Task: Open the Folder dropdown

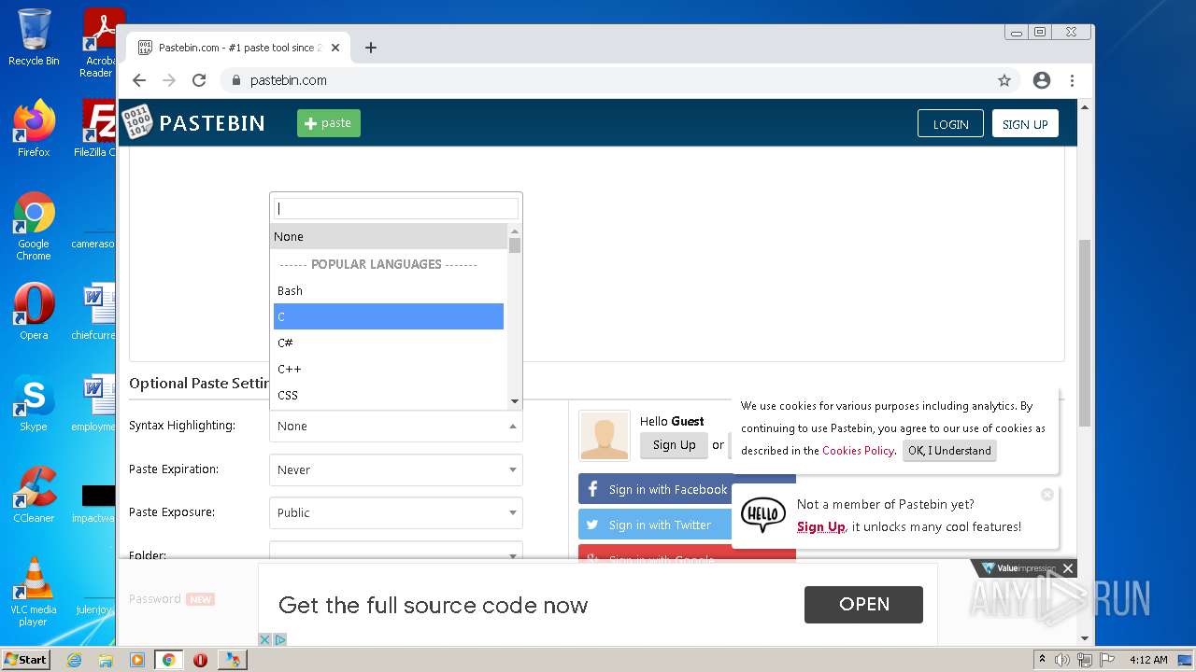Action: pos(396,552)
